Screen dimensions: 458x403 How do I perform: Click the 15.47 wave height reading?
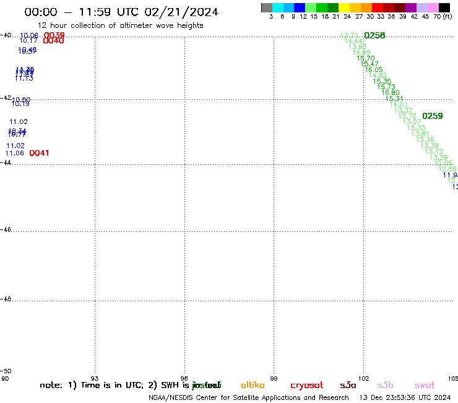tap(369, 64)
